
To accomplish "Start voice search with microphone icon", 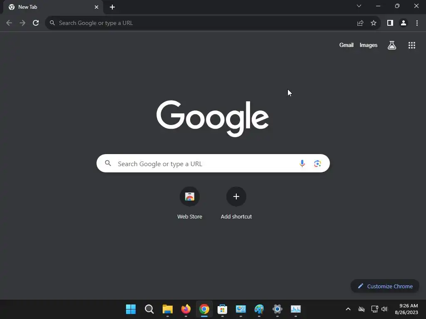I will [302, 163].
